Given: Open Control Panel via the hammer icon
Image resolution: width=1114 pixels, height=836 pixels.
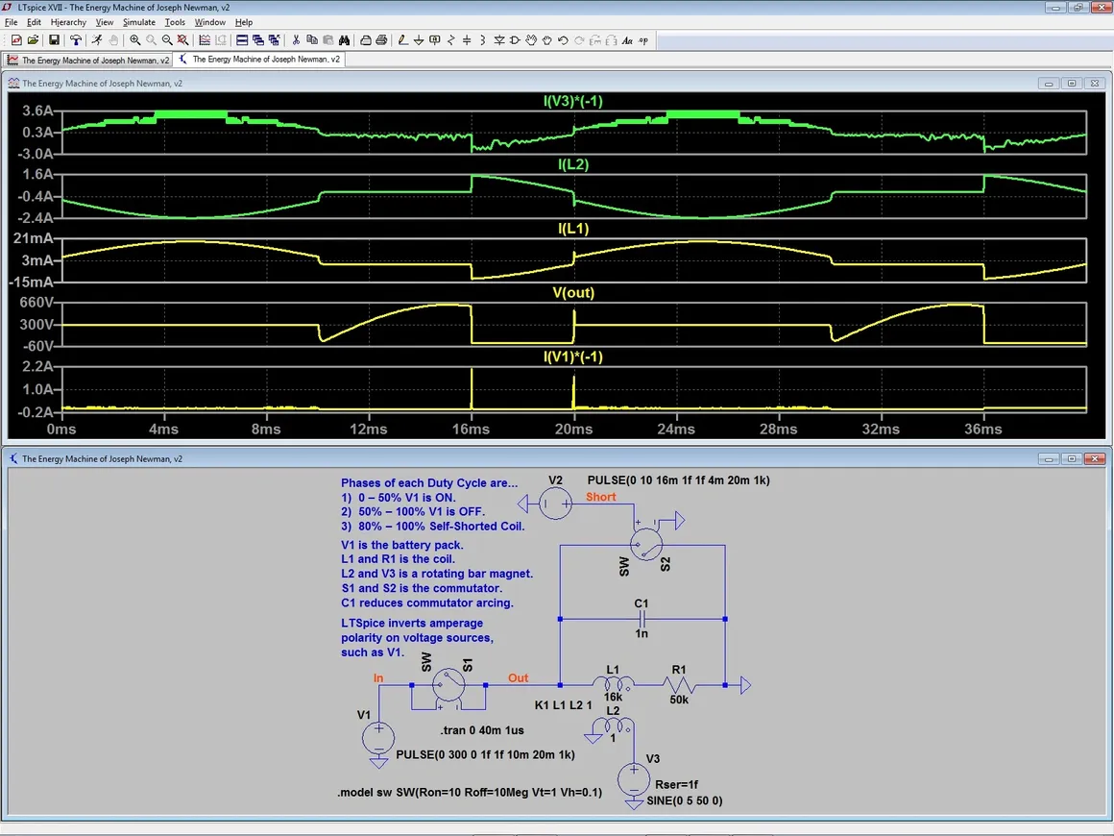Looking at the screenshot, I should coord(75,40).
